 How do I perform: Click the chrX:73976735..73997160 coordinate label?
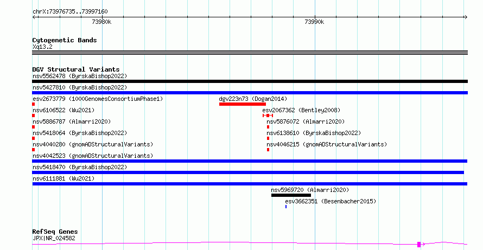[x=70, y=12]
